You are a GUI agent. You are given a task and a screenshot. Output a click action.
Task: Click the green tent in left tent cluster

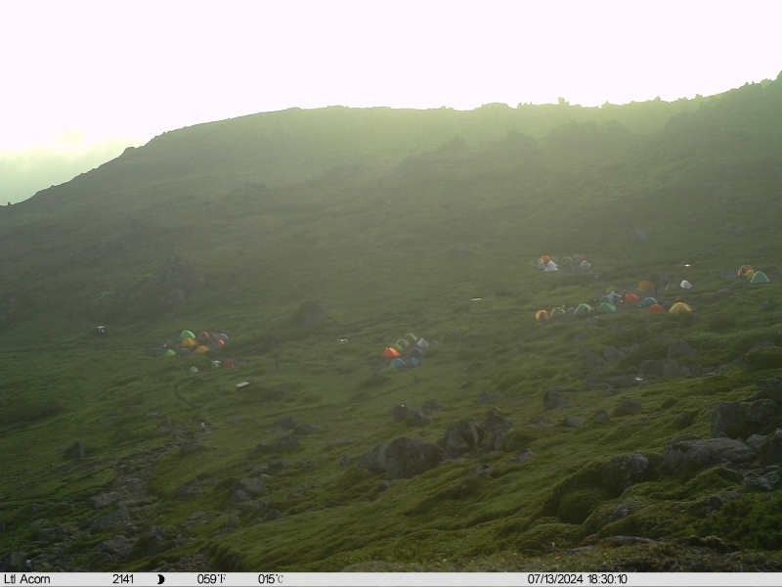point(187,335)
